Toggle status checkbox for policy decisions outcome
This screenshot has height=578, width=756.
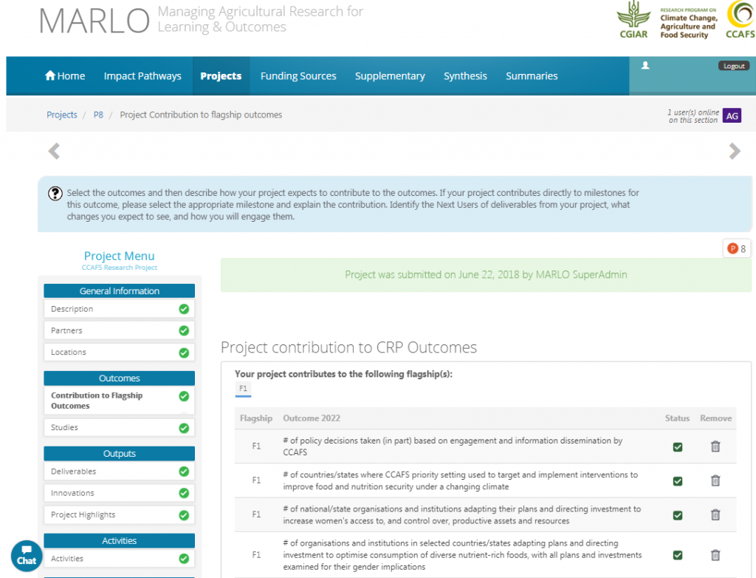tap(677, 447)
